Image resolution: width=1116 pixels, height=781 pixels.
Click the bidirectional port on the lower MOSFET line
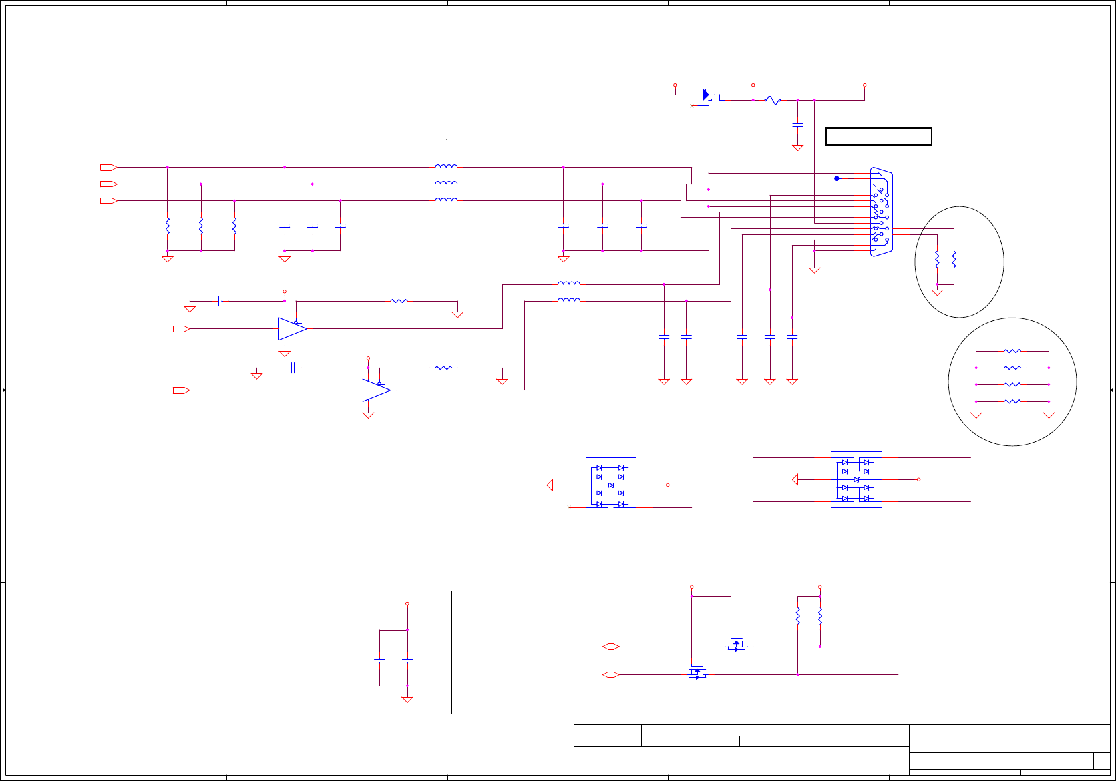[x=611, y=675]
